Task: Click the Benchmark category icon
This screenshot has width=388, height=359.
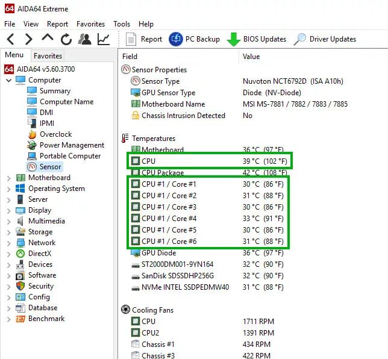Action: pyautogui.click(x=20, y=319)
